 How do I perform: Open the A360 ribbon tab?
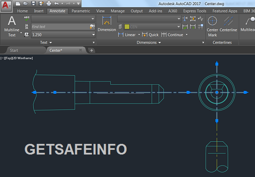[173, 11]
